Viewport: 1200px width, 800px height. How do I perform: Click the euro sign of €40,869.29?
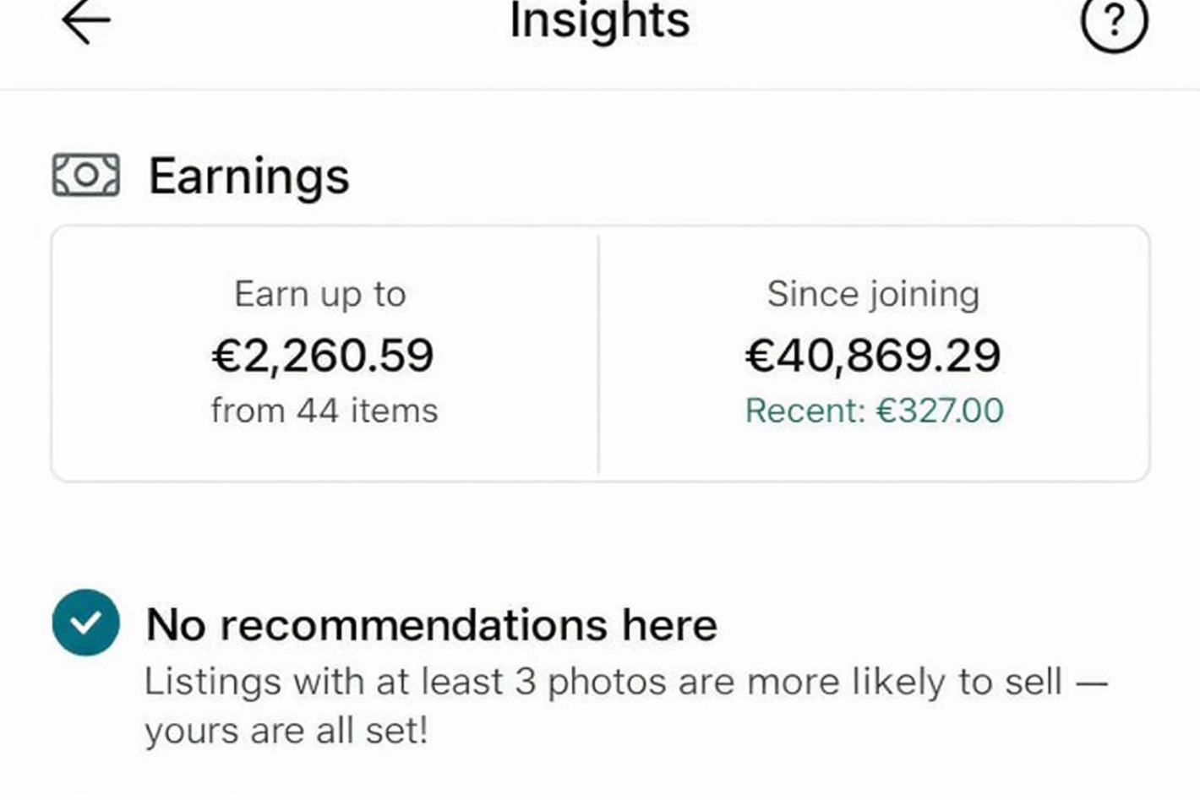[x=760, y=356]
